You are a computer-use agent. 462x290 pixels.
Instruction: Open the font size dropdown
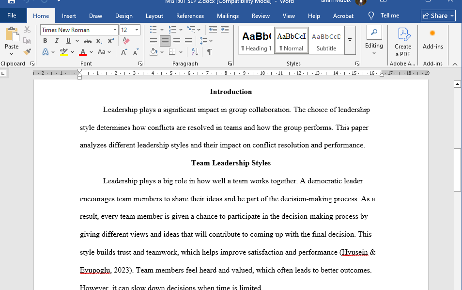137,30
